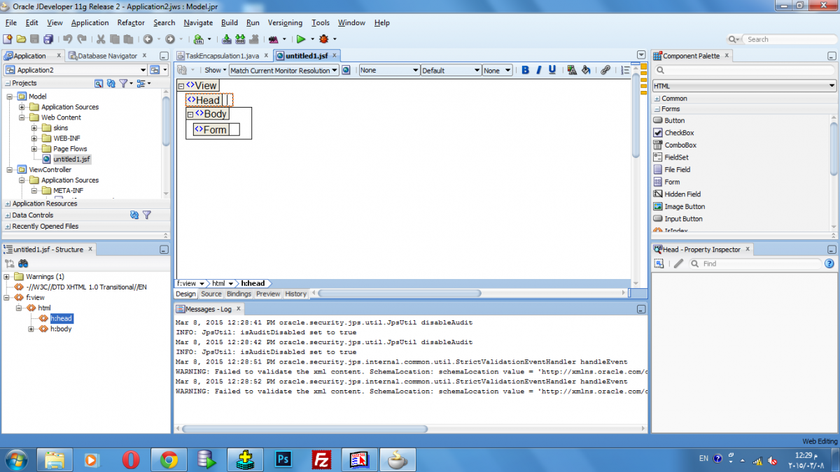The image size is (840, 472).
Task: Click the Underline formatting icon
Action: (552, 70)
